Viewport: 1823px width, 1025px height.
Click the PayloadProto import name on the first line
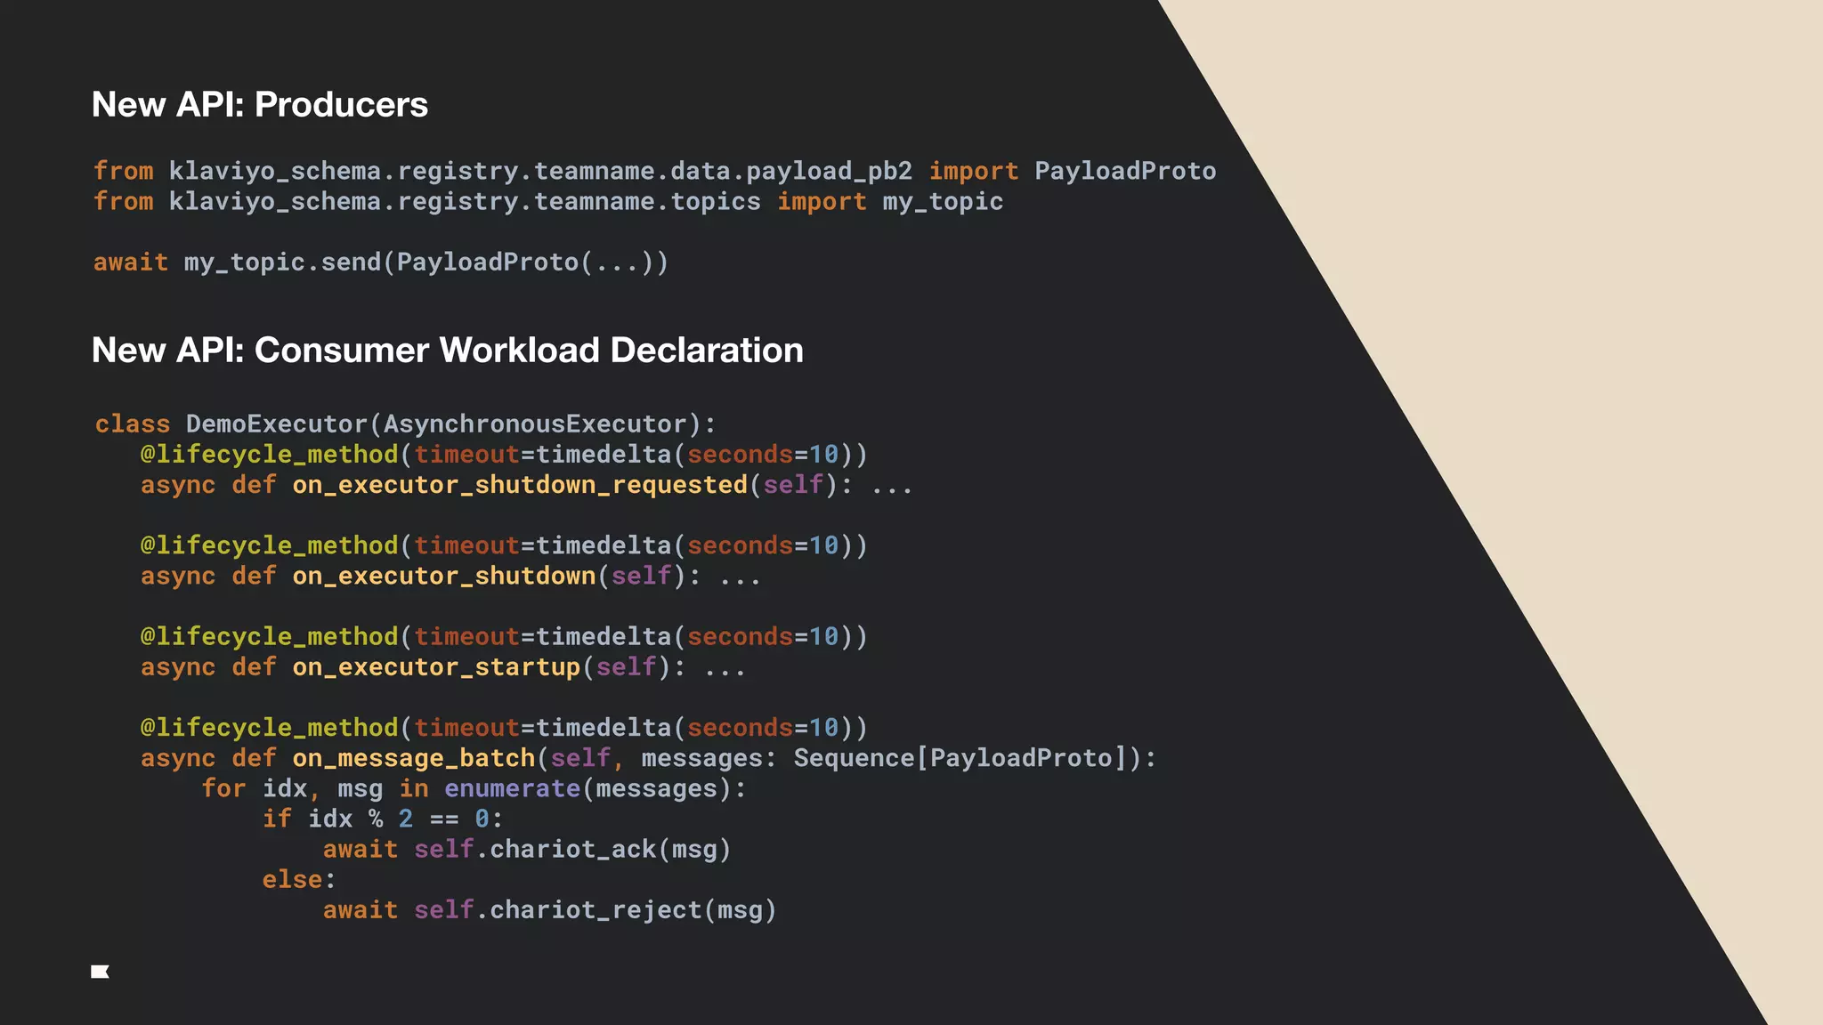click(x=1124, y=171)
